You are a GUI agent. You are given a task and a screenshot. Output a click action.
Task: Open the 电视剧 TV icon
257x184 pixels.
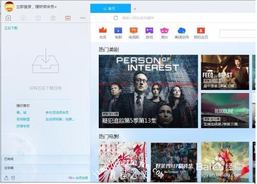[134, 33]
